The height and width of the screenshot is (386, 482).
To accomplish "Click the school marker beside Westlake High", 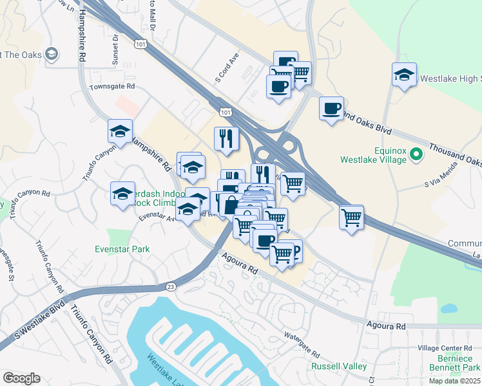I will click(x=404, y=77).
